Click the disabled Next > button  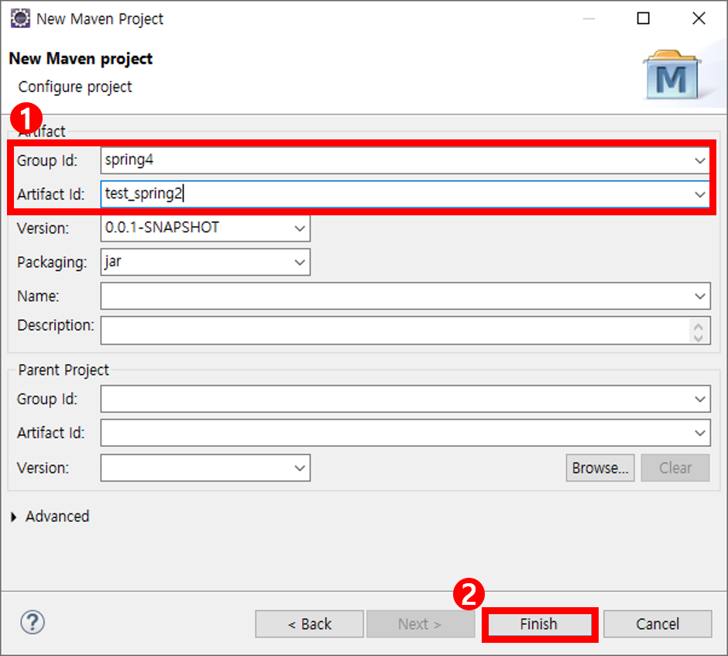[421, 624]
